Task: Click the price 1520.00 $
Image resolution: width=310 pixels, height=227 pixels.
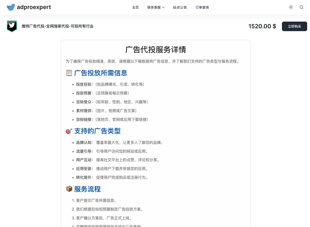Action: click(262, 26)
